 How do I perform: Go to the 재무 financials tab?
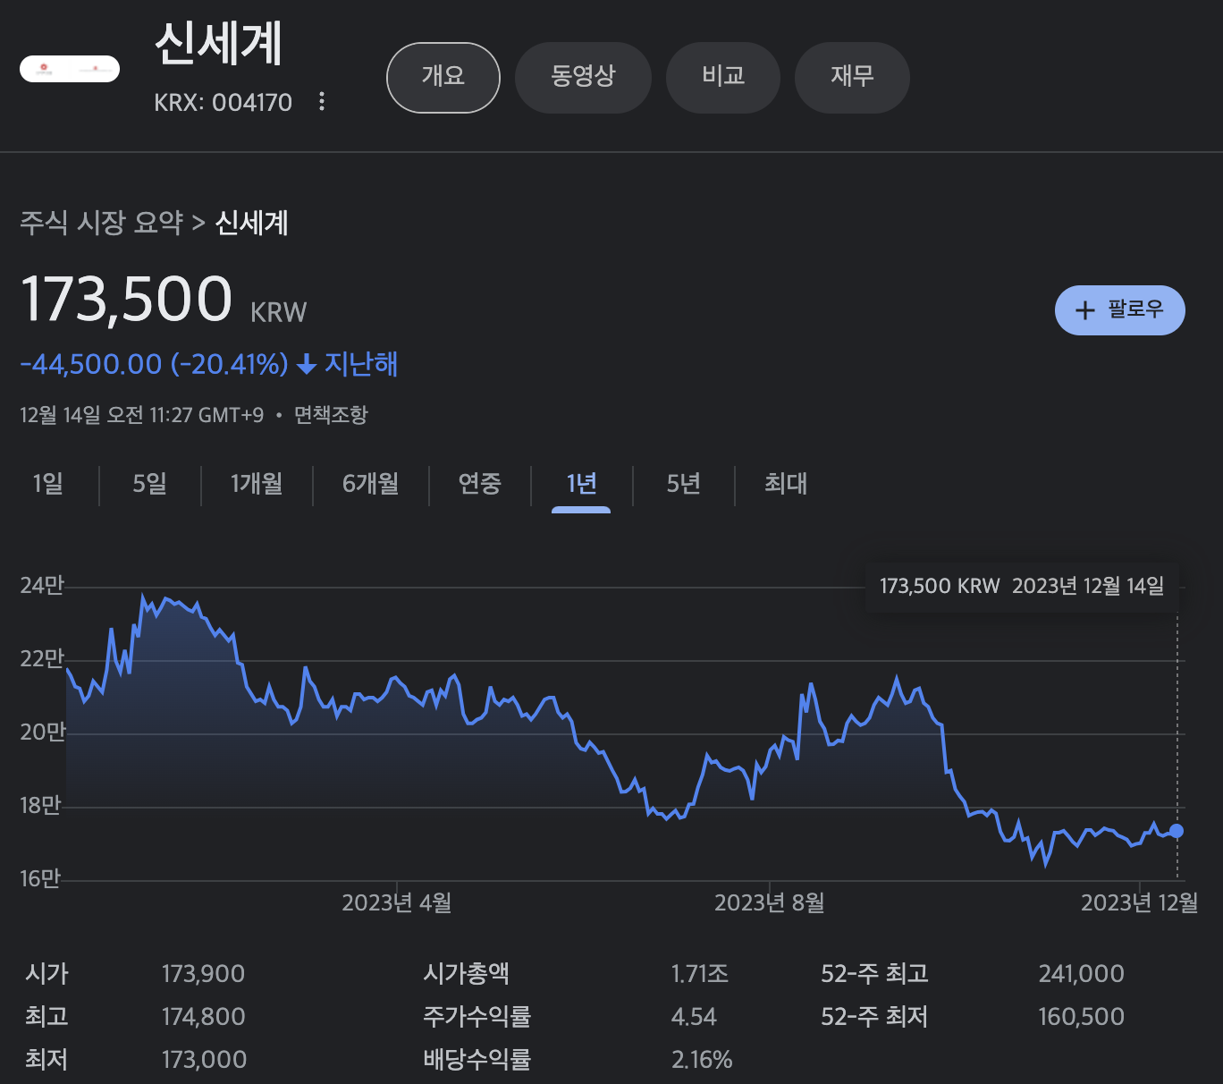(852, 77)
